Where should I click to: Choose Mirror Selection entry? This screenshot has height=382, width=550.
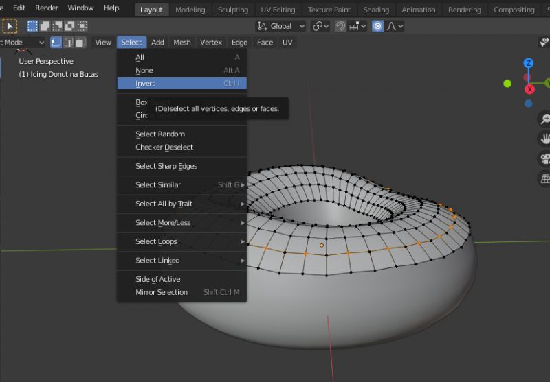pyautogui.click(x=182, y=292)
